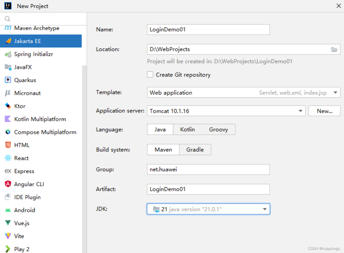344x253 pixels.
Task: Click the JDK 21 version combo box
Action: coord(208,209)
